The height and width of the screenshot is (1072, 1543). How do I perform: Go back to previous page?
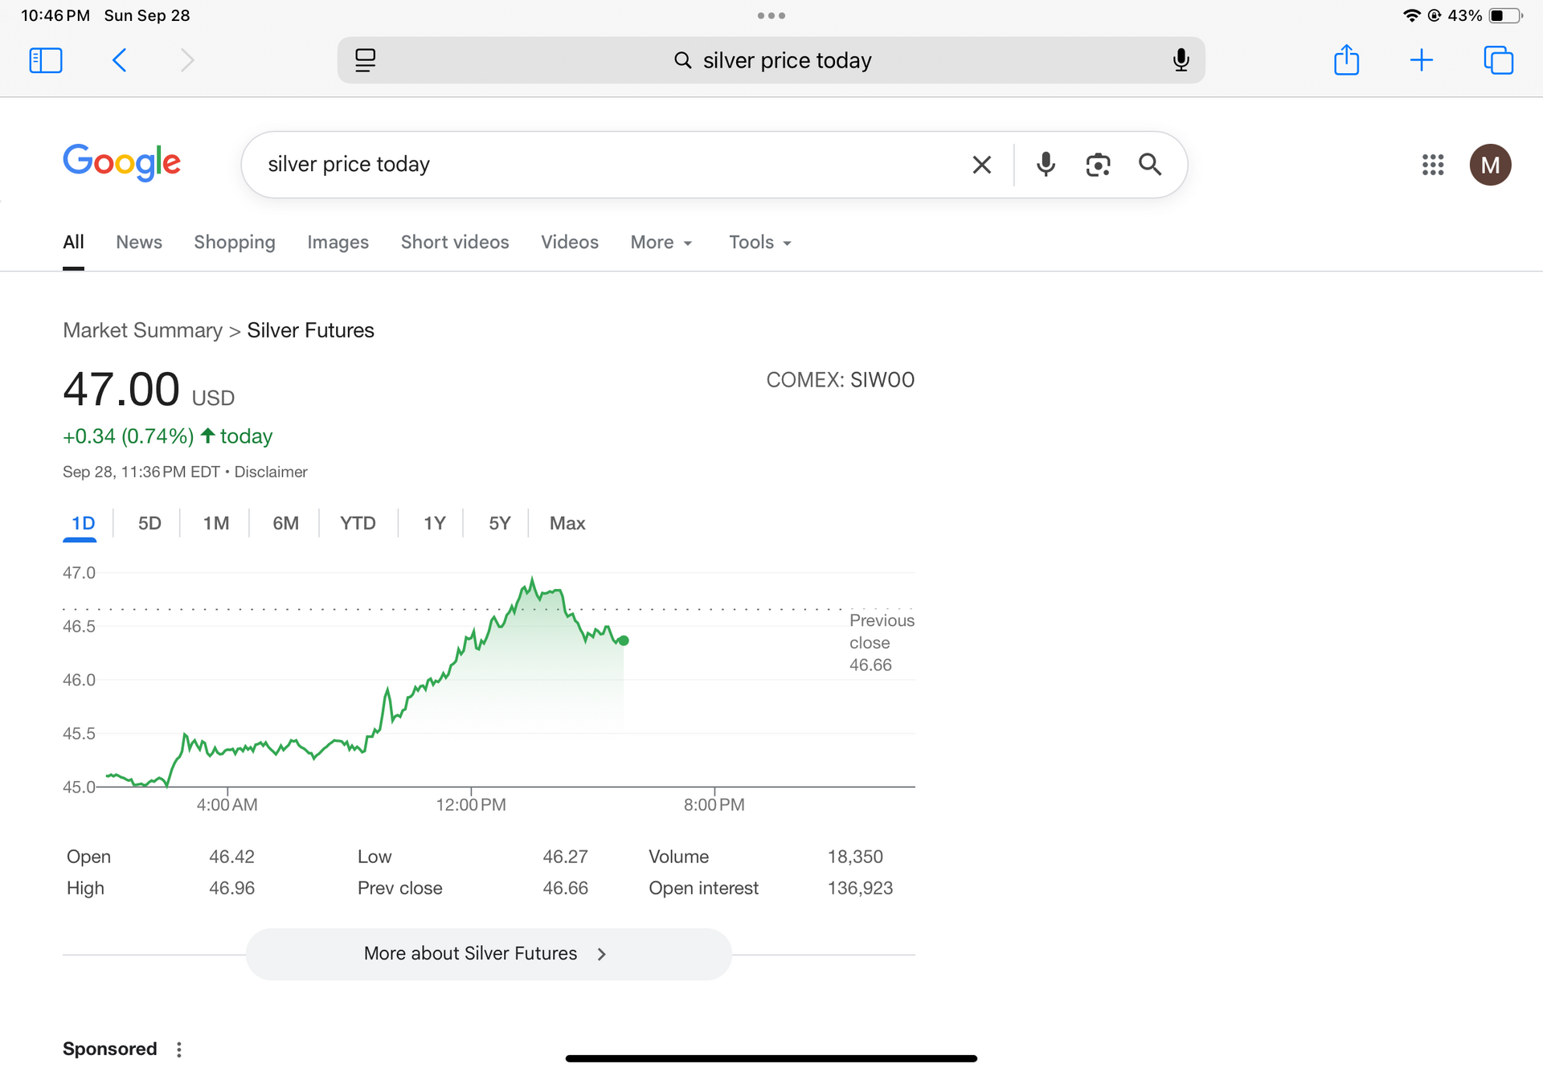pyautogui.click(x=120, y=60)
